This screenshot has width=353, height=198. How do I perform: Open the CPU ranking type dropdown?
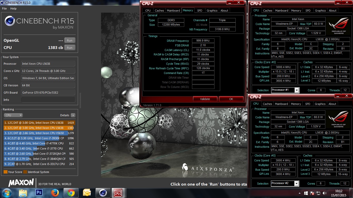tap(13, 115)
